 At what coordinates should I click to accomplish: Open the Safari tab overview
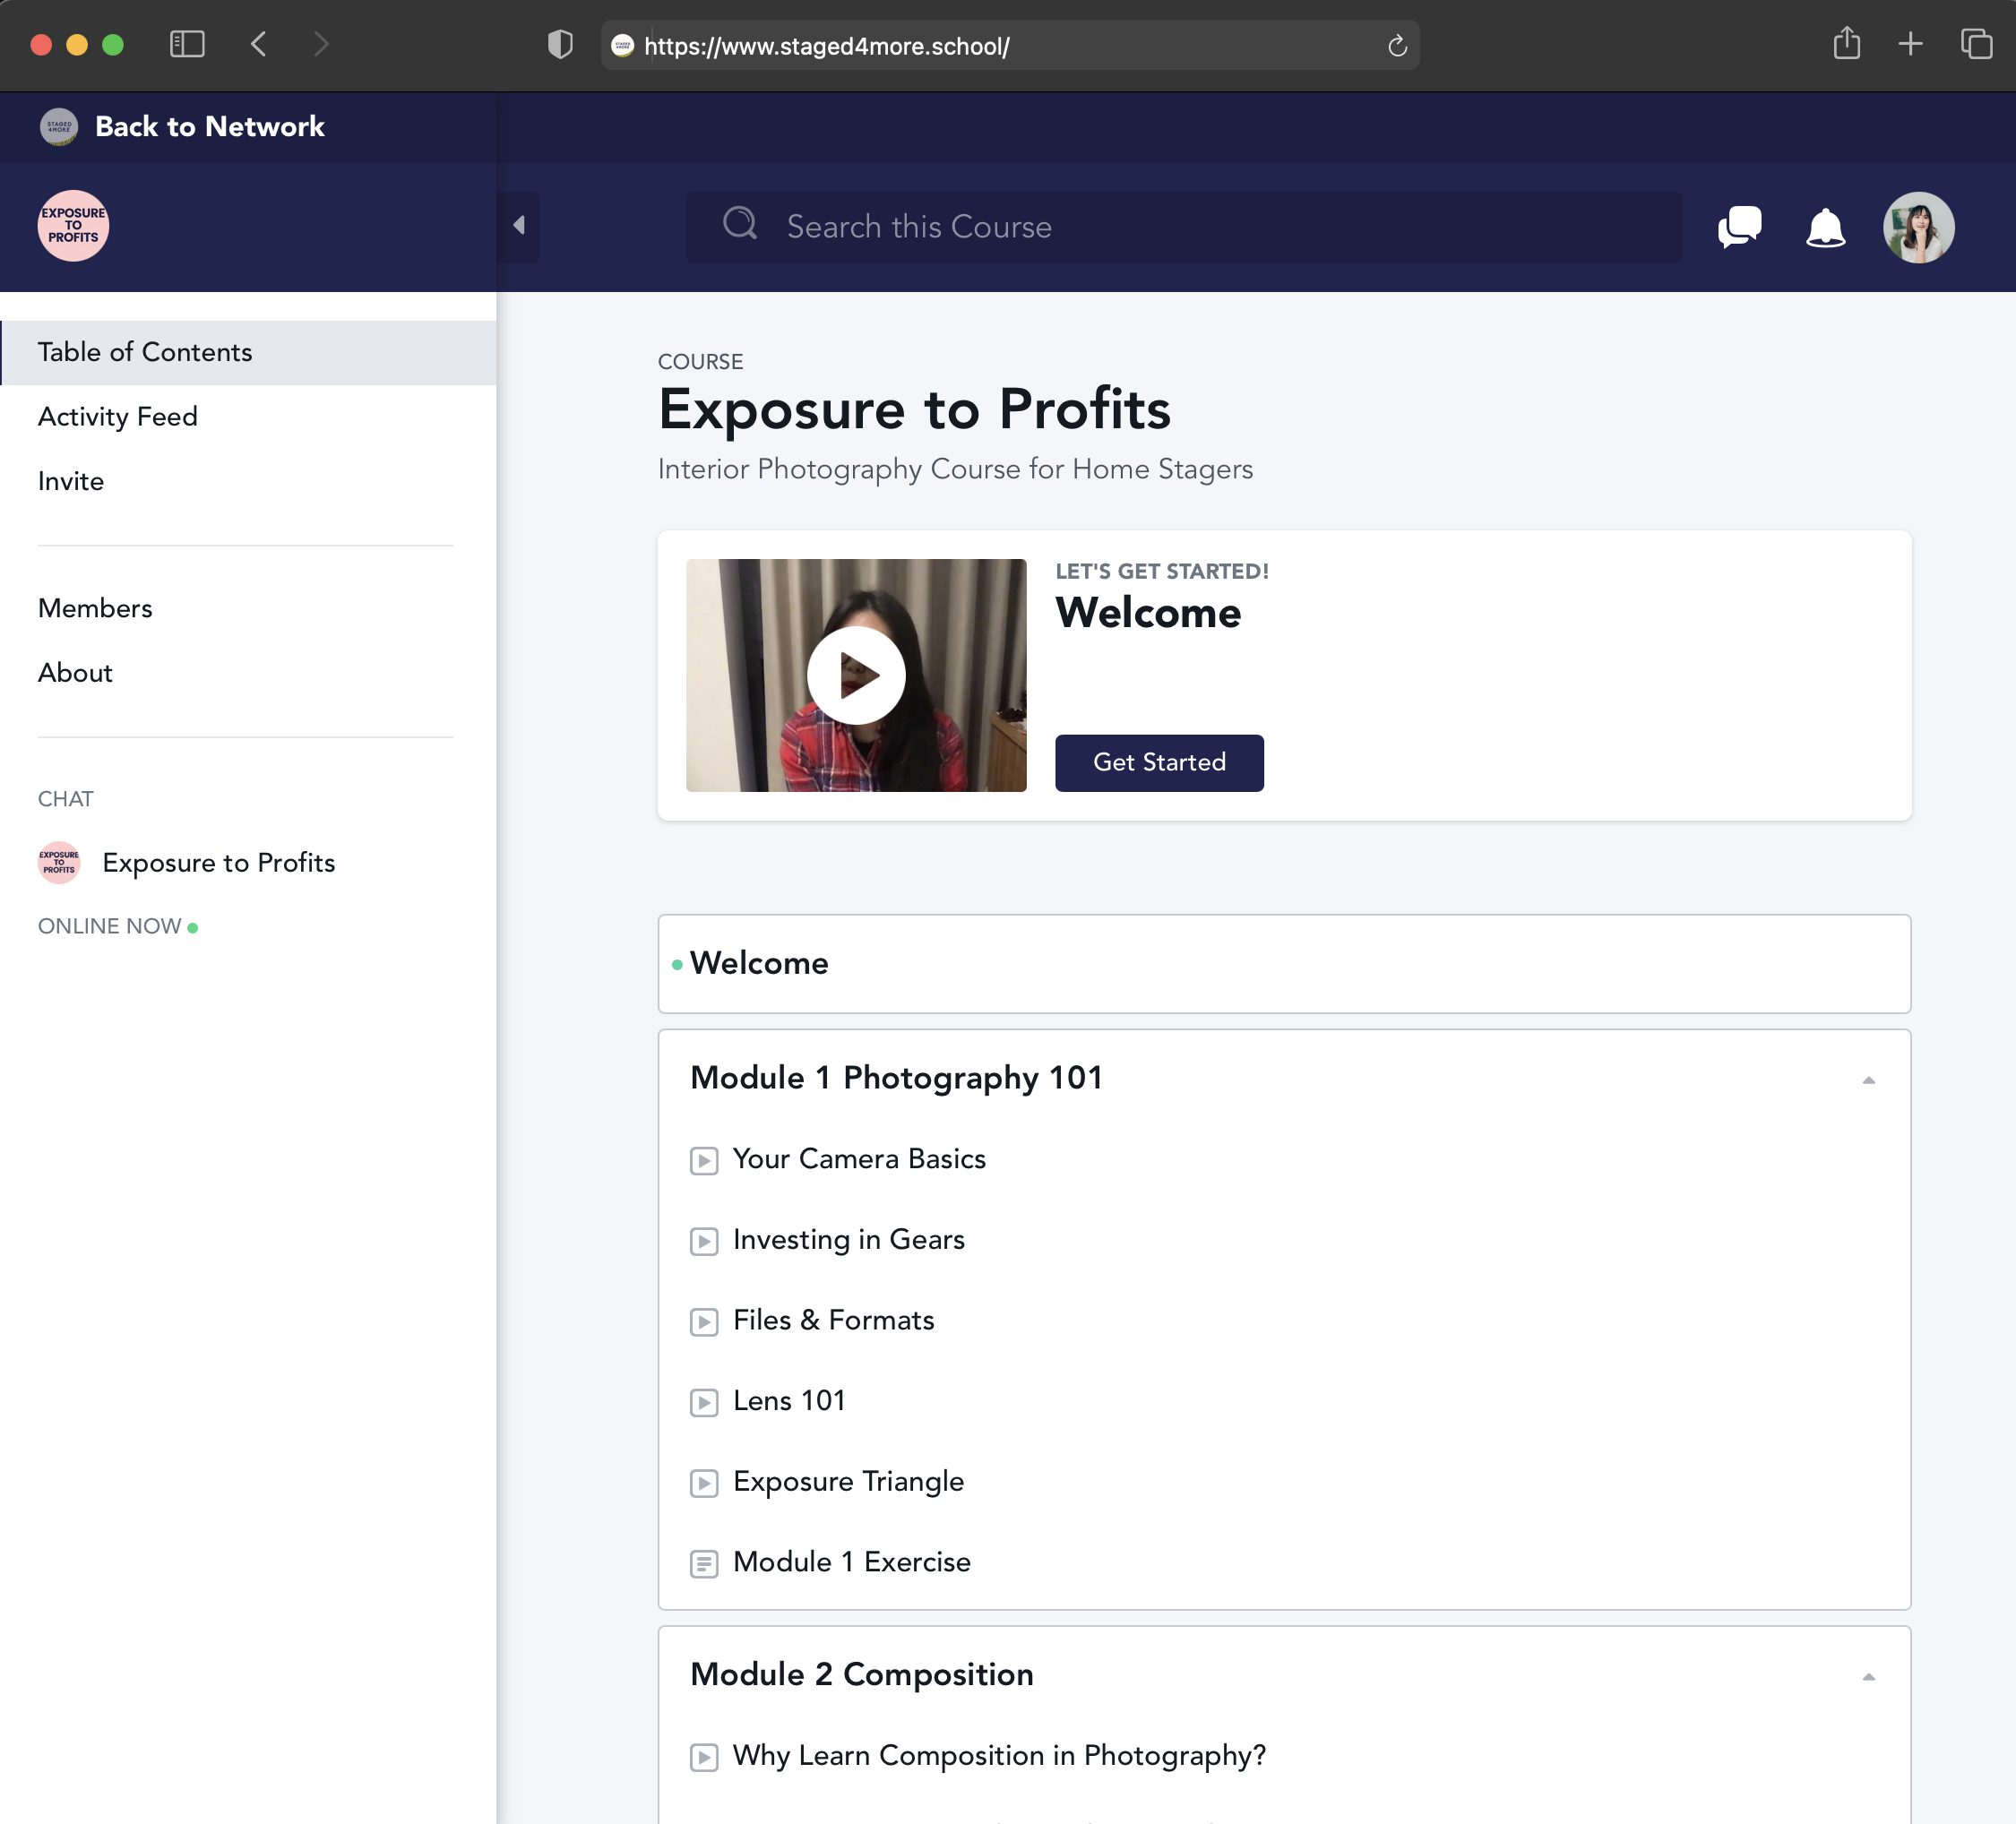1976,44
